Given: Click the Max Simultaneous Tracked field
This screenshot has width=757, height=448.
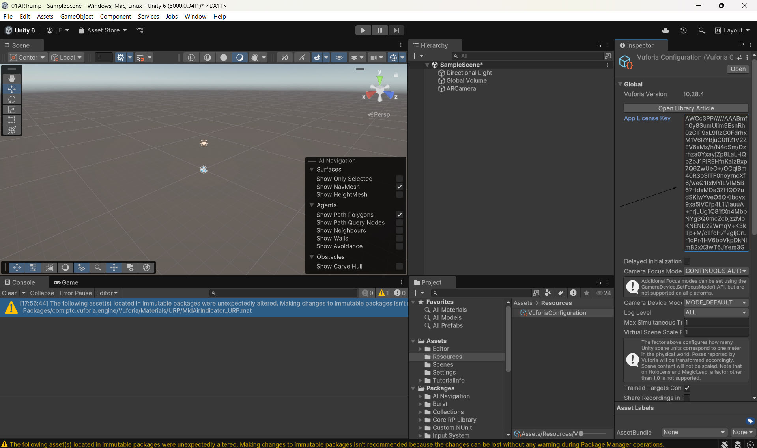Looking at the screenshot, I should point(716,322).
